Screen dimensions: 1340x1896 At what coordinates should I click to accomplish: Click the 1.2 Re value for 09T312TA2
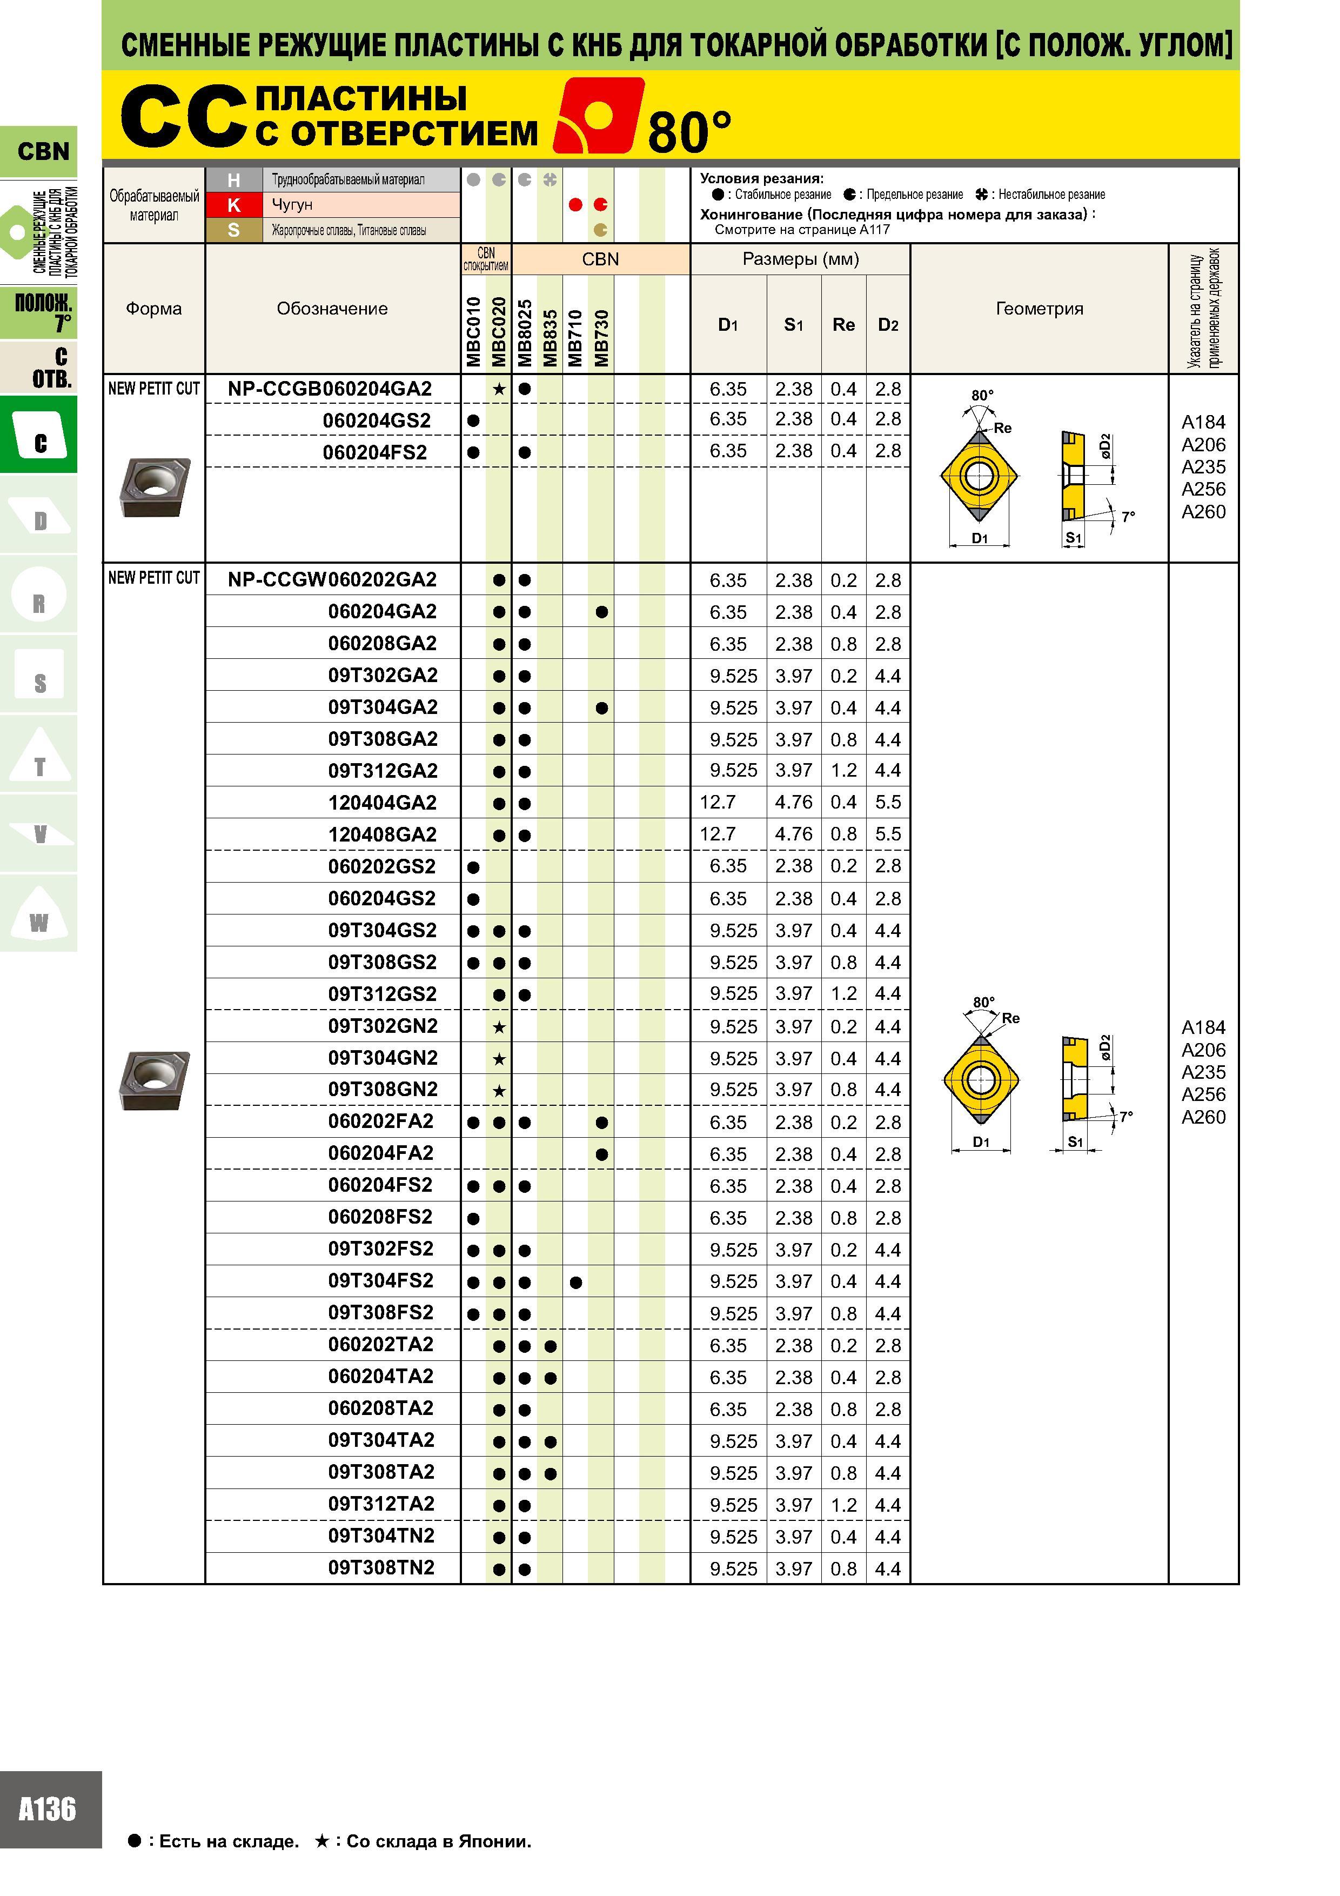[x=844, y=1505]
